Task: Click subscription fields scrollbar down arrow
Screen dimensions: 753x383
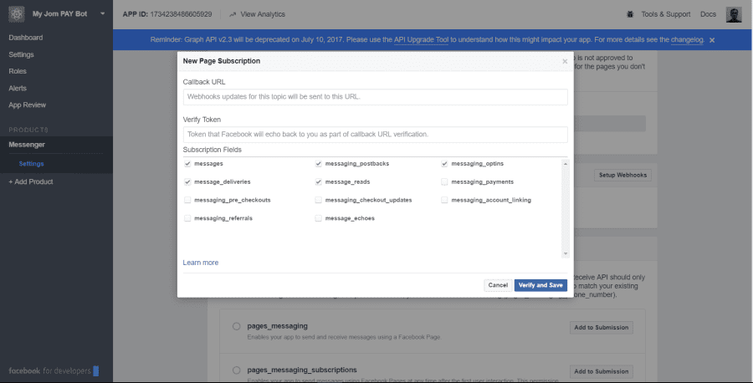Action: pyautogui.click(x=566, y=253)
